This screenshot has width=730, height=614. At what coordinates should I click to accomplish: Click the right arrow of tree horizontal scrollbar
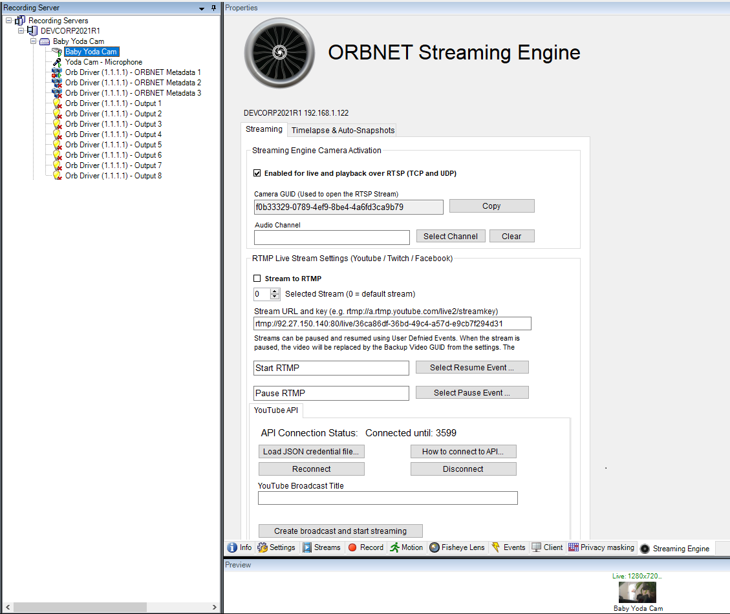point(214,607)
